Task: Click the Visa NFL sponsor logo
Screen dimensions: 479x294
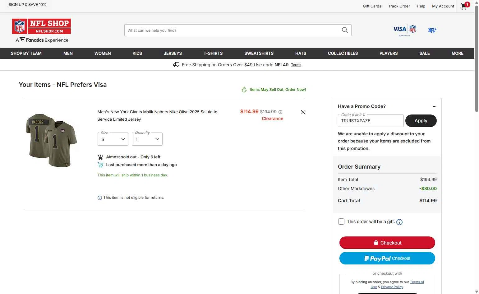Action: click(404, 30)
